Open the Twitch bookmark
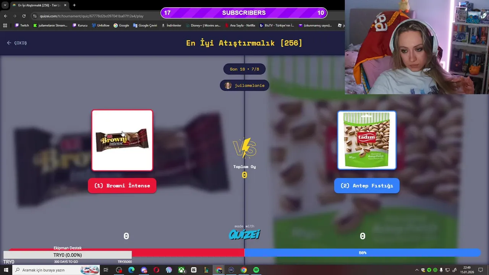Viewport: 489px width, 275px height. coord(22,26)
